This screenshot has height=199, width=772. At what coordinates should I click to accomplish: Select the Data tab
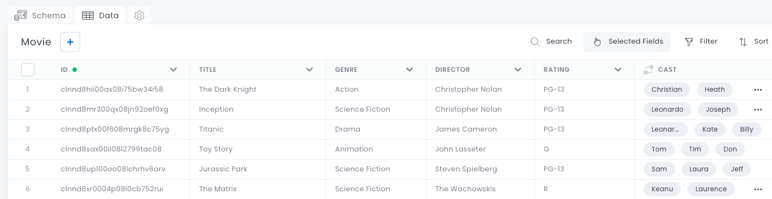100,15
